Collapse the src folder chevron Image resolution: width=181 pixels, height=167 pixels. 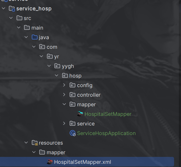pos(11,18)
